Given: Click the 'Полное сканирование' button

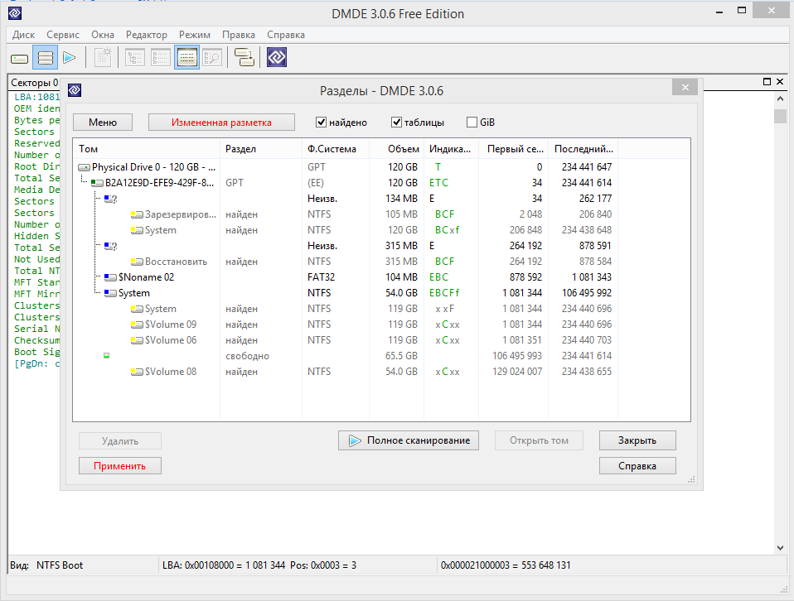Looking at the screenshot, I should pos(409,440).
